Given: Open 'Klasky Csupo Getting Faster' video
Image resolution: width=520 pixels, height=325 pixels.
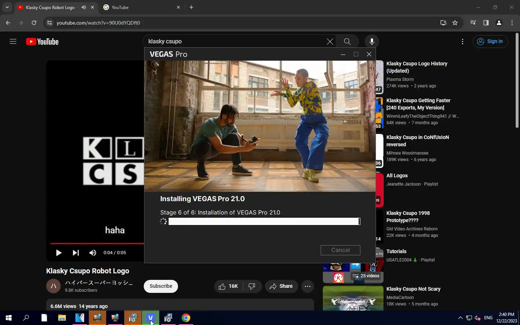Looking at the screenshot, I should pos(418,104).
